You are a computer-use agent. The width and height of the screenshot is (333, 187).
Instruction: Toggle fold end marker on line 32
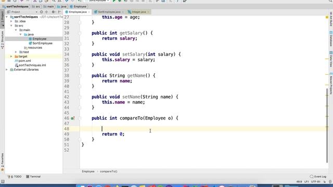click(x=80, y=44)
